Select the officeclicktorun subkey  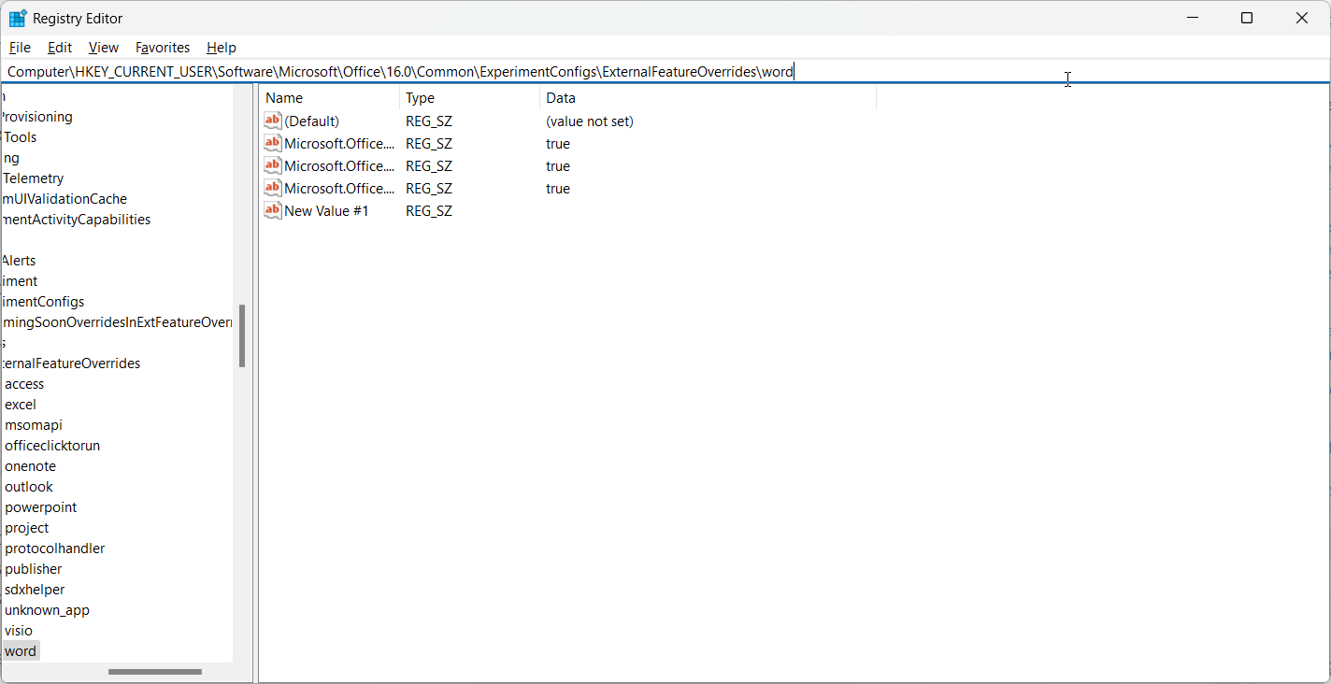(52, 445)
